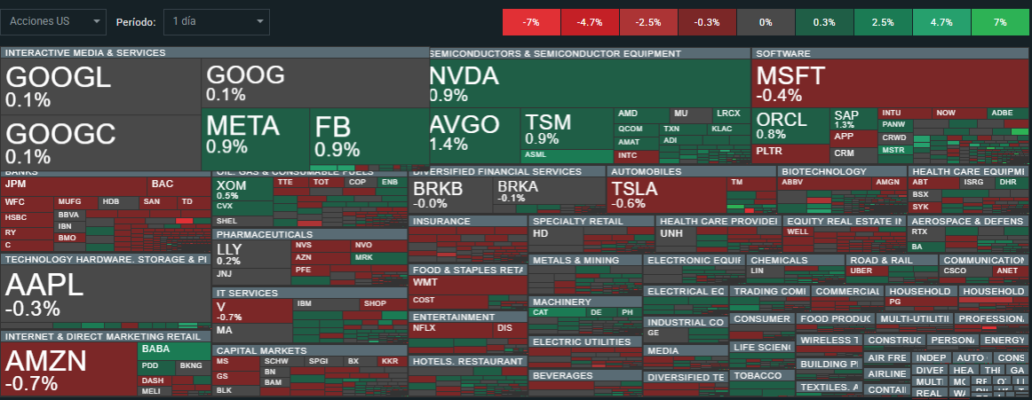Screen dimensions: 1032x400
Task: Click the ORCL 0.8% tile
Action: [x=790, y=126]
